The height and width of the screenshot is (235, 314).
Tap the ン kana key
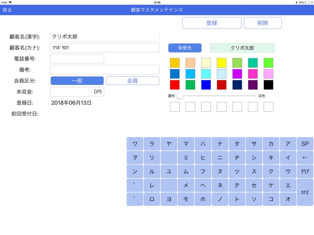pyautogui.click(x=135, y=171)
